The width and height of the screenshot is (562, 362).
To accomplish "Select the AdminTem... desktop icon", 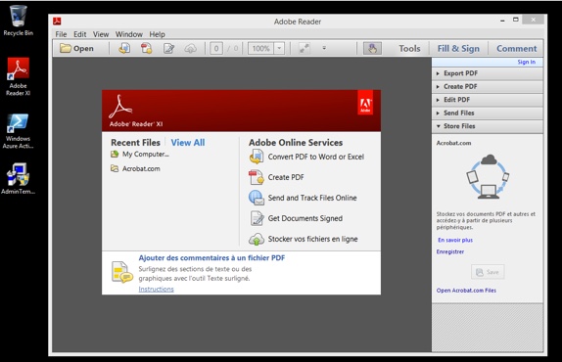I will pyautogui.click(x=18, y=179).
